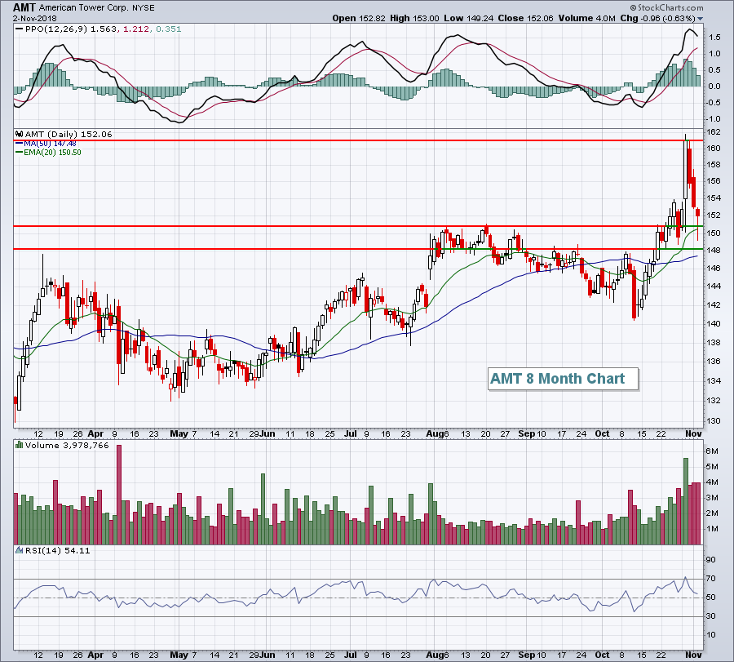
Task: Click the 90 RSI axis label
Action: (x=711, y=559)
